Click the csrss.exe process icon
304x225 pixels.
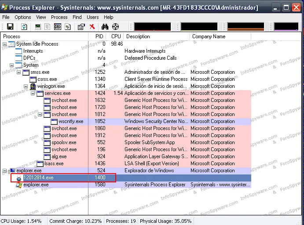33,79
